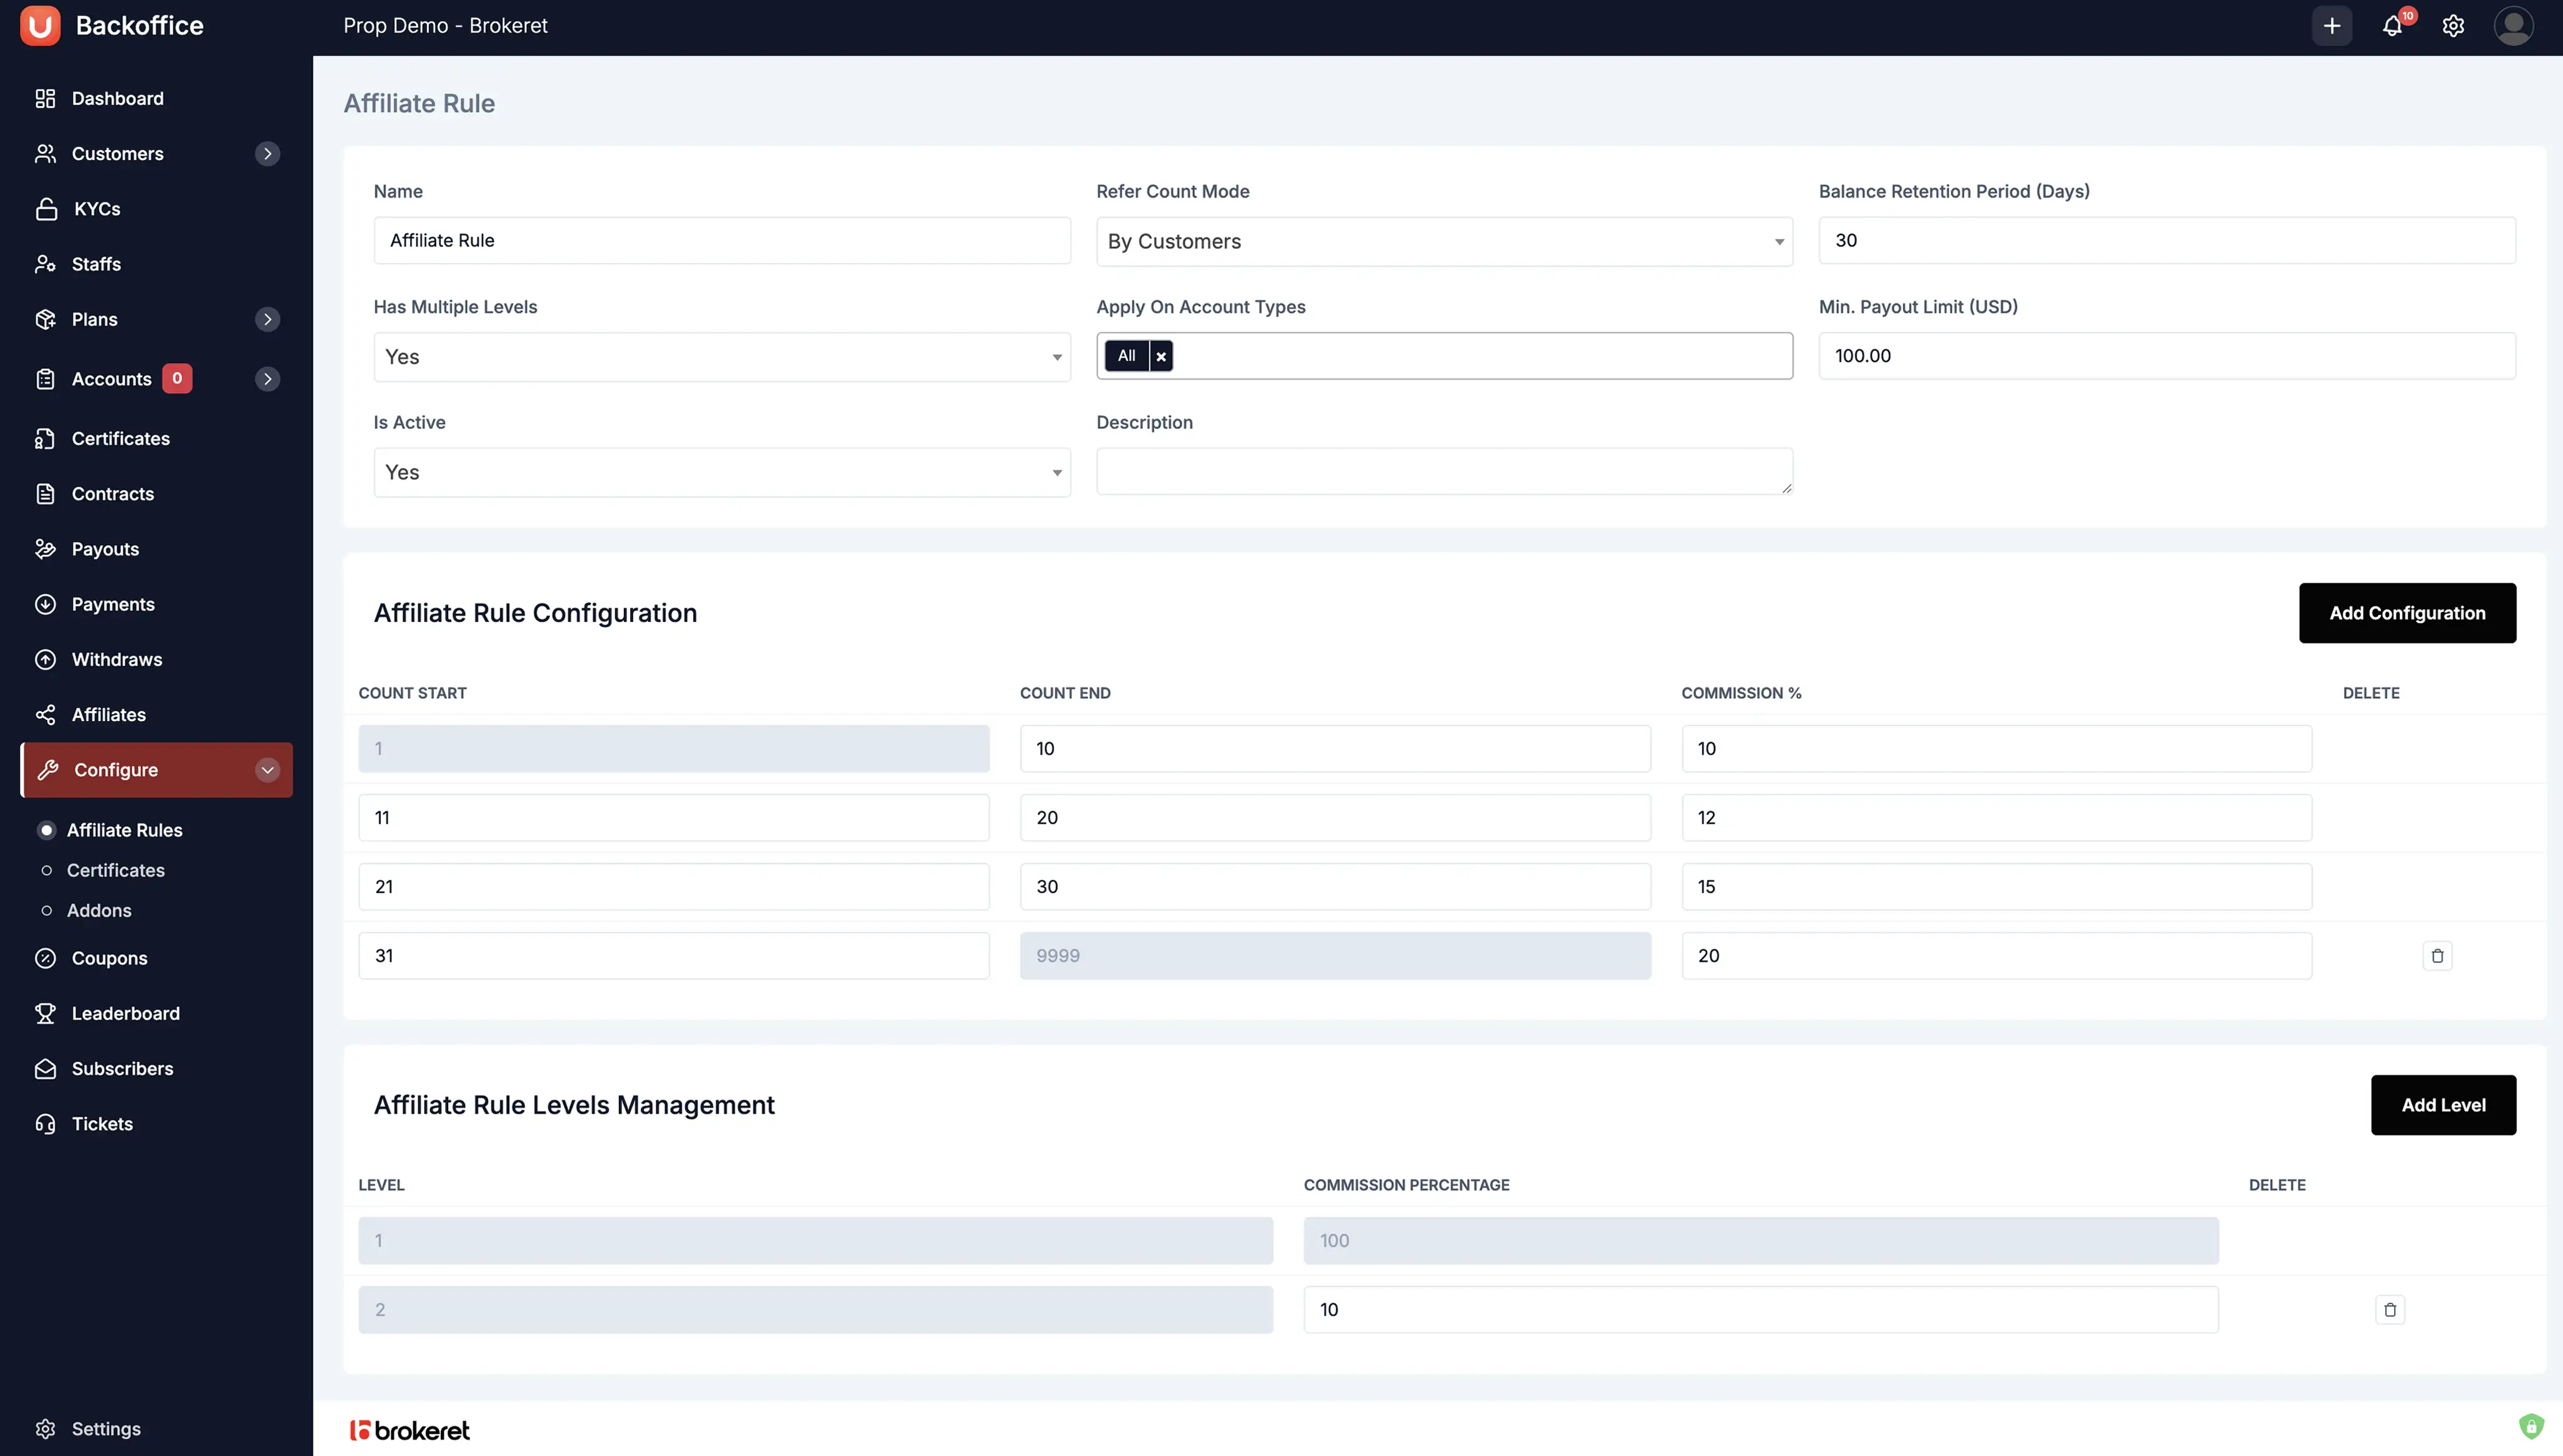The height and width of the screenshot is (1456, 2563).
Task: Navigate to Payouts in the sidebar
Action: (105, 548)
